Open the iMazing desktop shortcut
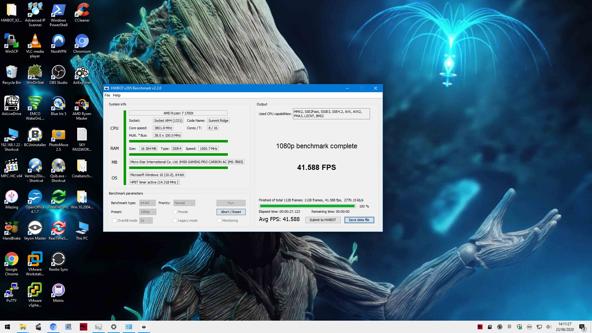The width and height of the screenshot is (592, 333). click(11, 199)
